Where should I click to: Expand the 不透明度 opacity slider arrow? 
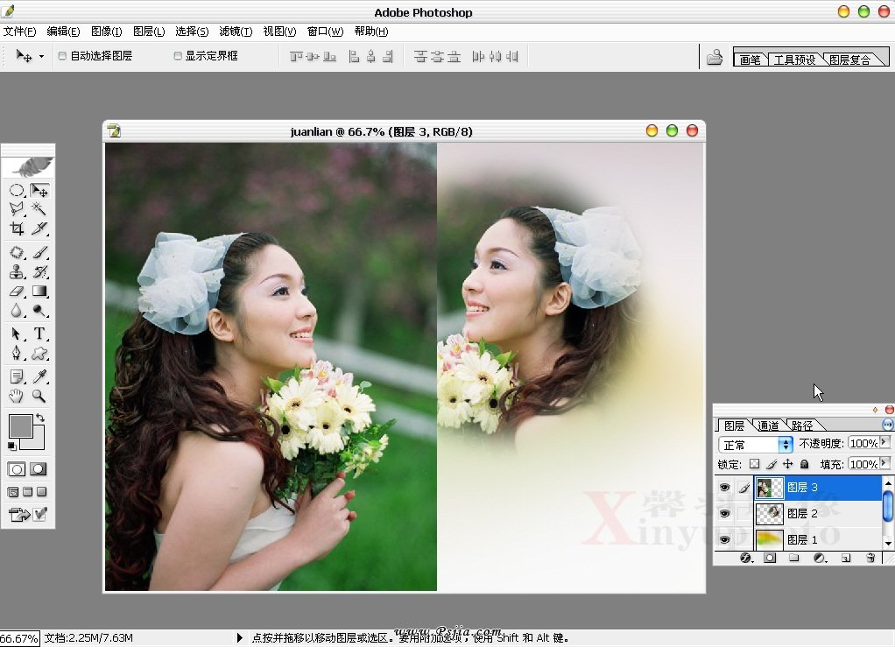tap(884, 443)
